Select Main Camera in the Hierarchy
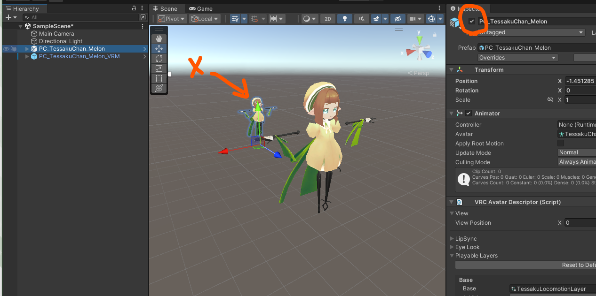The height and width of the screenshot is (296, 596). (56, 34)
